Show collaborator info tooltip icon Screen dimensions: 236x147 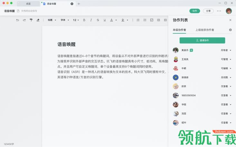[x=230, y=30]
